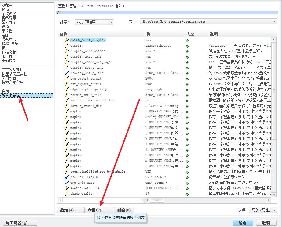Select 钣金件 options category

7,56
